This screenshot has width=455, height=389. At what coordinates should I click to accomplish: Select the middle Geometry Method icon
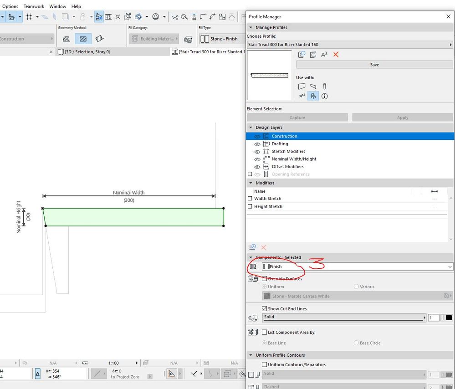83,39
